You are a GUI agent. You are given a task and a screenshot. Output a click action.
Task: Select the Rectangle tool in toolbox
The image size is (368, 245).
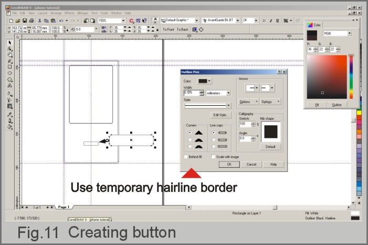tap(9, 67)
